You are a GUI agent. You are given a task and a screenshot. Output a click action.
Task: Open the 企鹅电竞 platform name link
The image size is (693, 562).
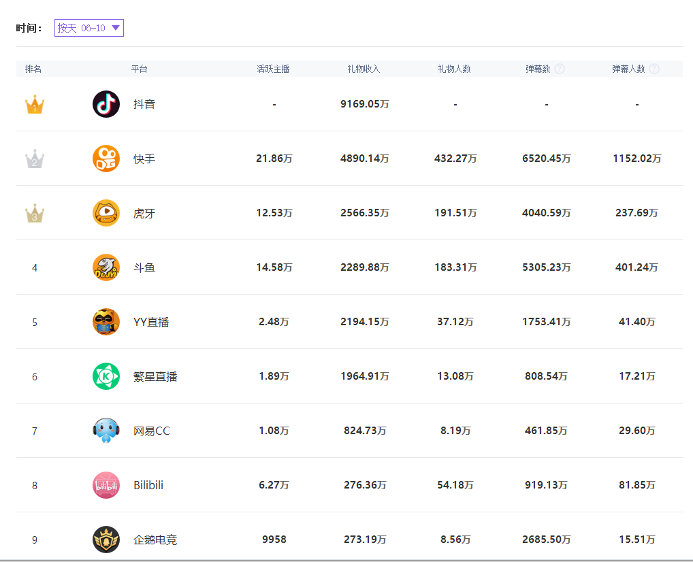coord(155,540)
